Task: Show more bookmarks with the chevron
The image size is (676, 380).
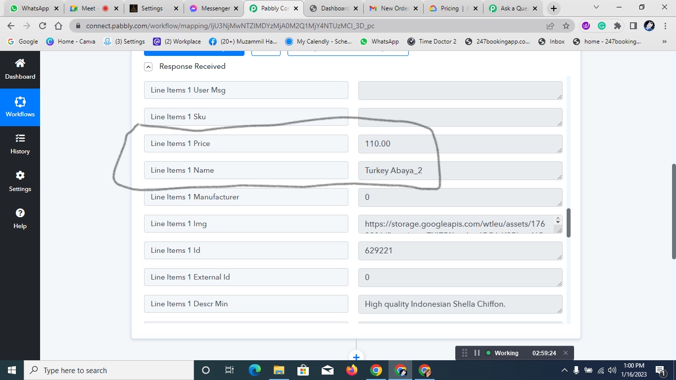Action: pos(665,42)
